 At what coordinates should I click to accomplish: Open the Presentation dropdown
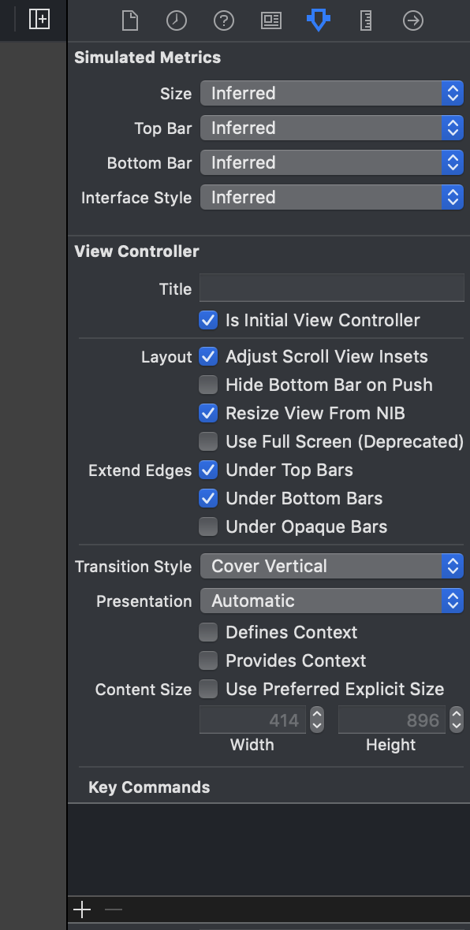coord(332,601)
